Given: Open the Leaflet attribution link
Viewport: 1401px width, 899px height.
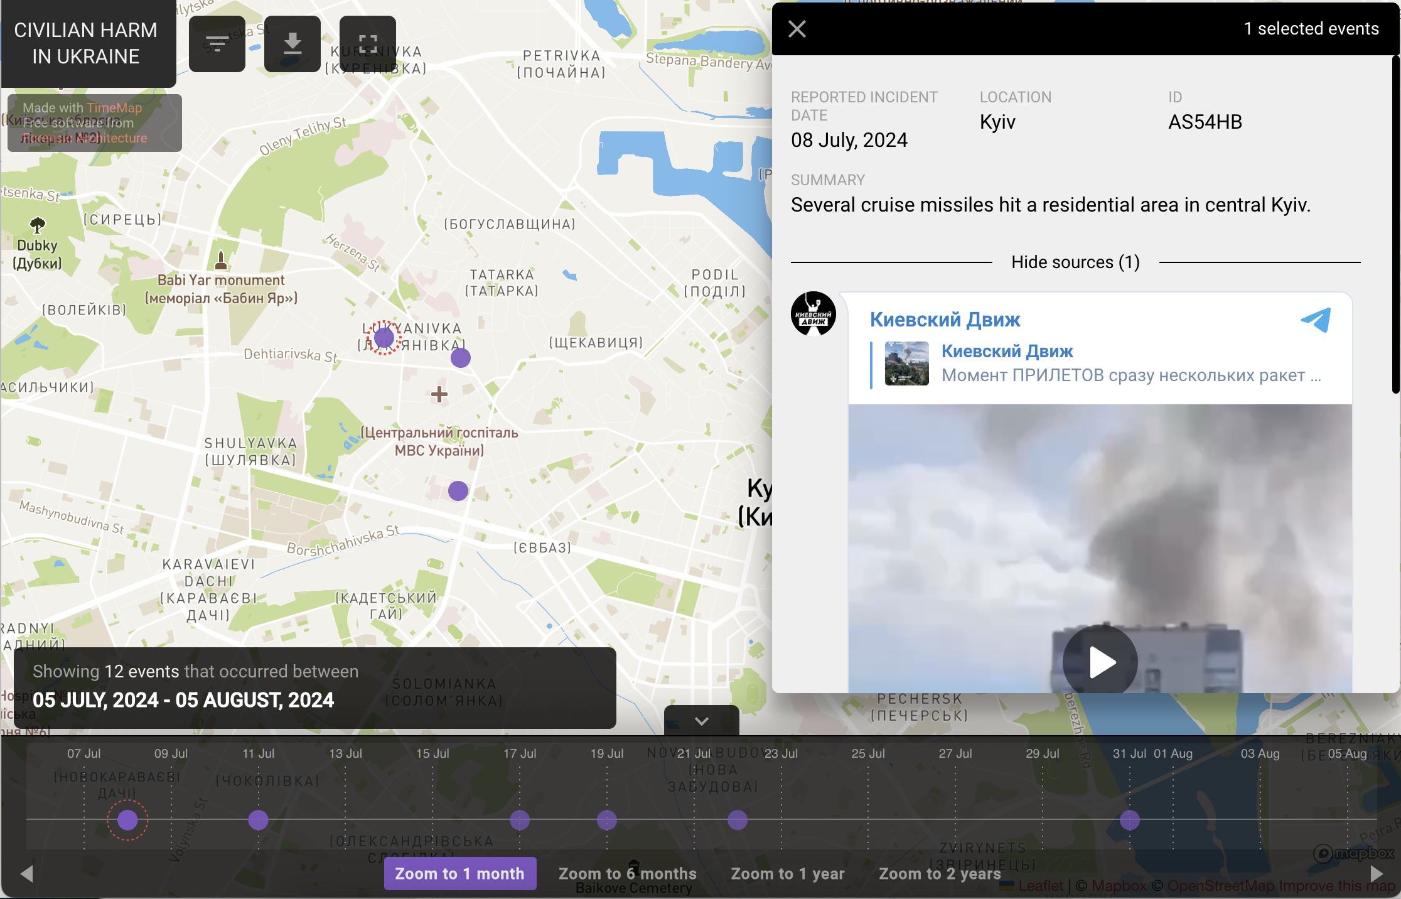Looking at the screenshot, I should click(1041, 886).
